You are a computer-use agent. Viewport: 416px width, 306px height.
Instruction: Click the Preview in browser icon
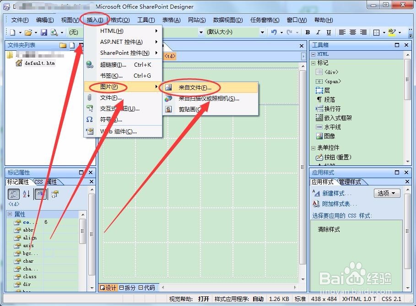click(x=54, y=32)
